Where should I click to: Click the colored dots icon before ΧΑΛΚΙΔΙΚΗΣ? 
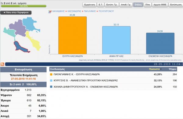pyautogui.click(x=50, y=12)
